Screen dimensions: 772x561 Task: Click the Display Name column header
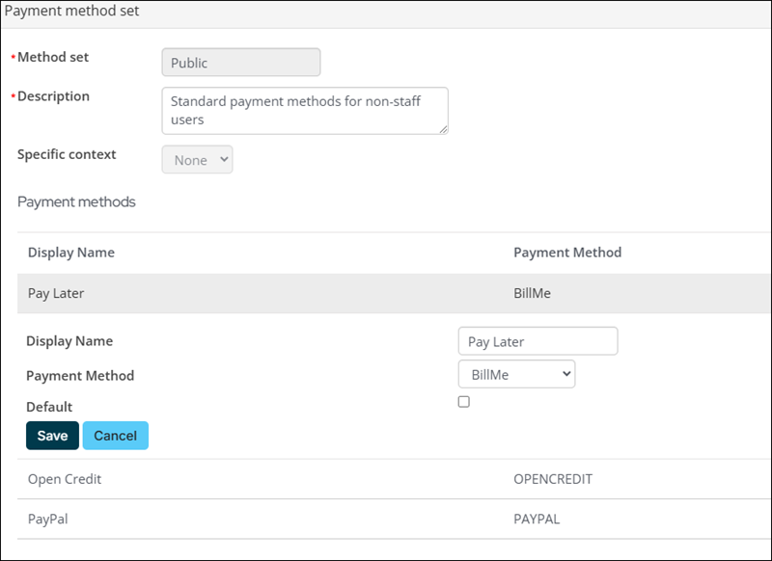[x=71, y=253]
